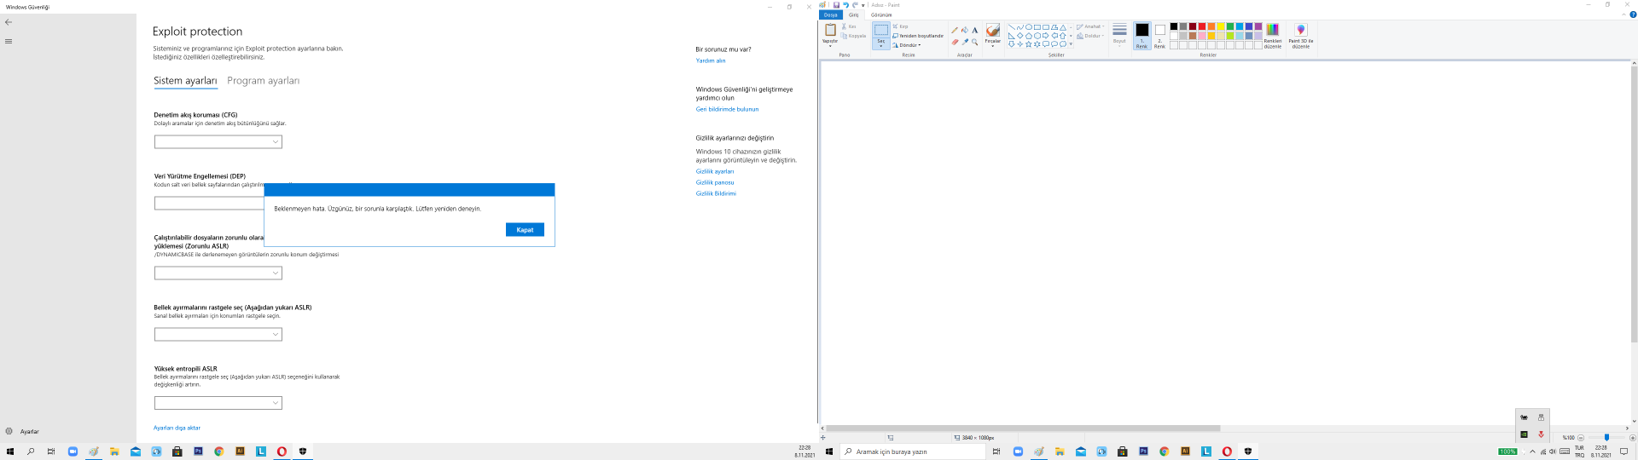Open the Zorunlu ASLR dropdown
The image size is (1638, 460).
click(218, 273)
